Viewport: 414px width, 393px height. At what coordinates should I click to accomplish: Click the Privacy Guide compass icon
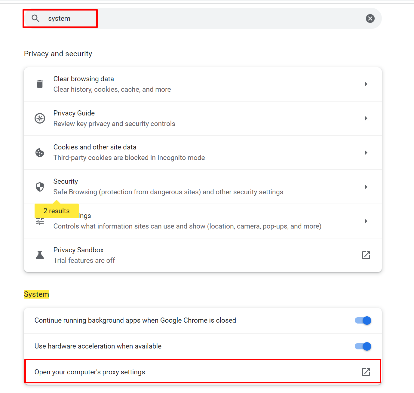tap(40, 118)
